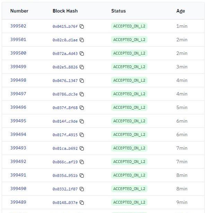Copy block hash 0x014f…c9de
Screen dimensions: 206x213
coord(82,121)
